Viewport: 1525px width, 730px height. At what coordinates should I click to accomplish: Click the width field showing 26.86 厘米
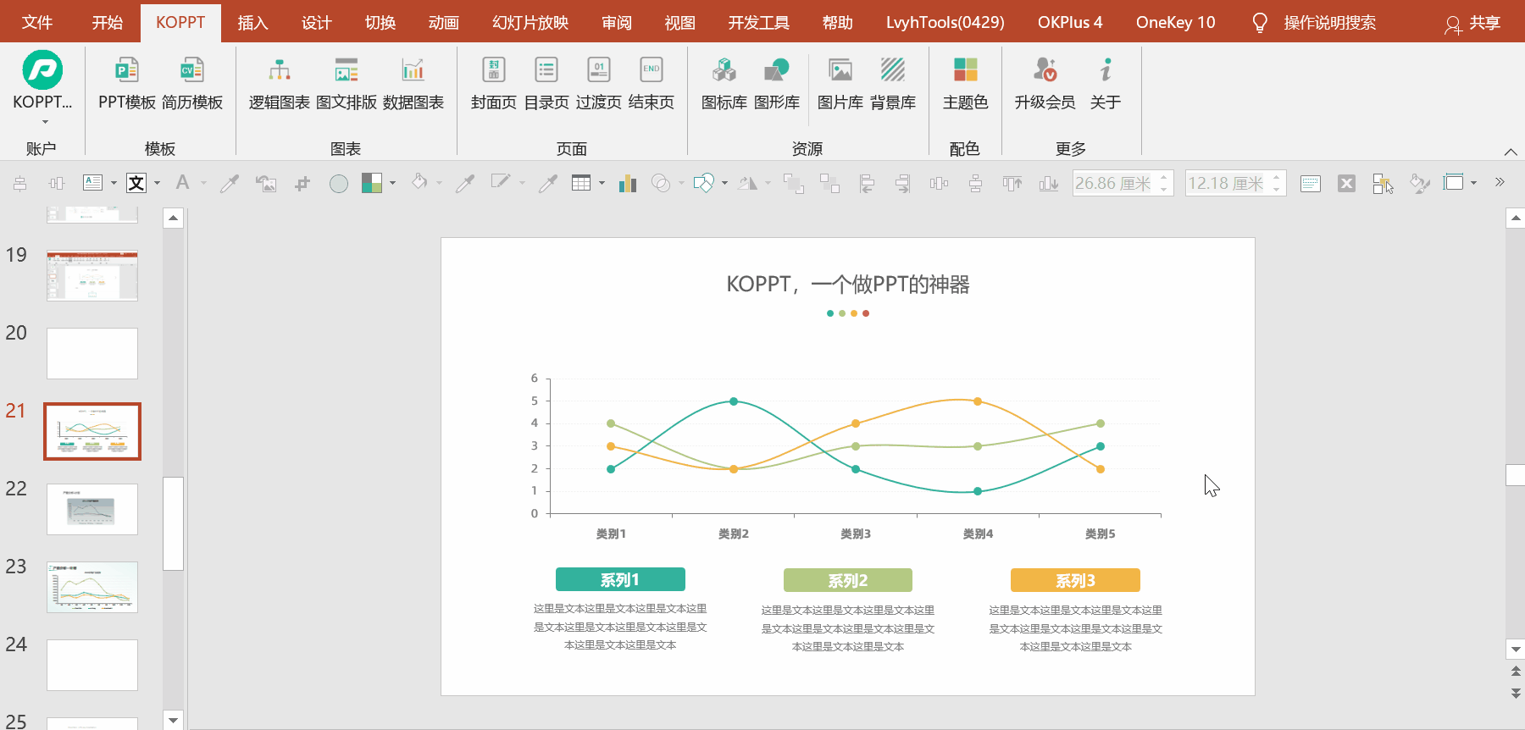pyautogui.click(x=1123, y=183)
